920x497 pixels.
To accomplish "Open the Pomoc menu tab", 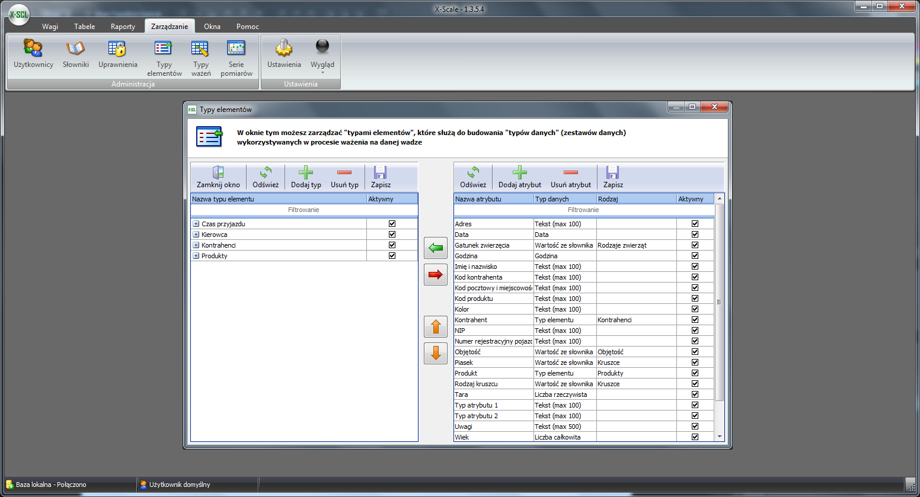I will [x=247, y=27].
